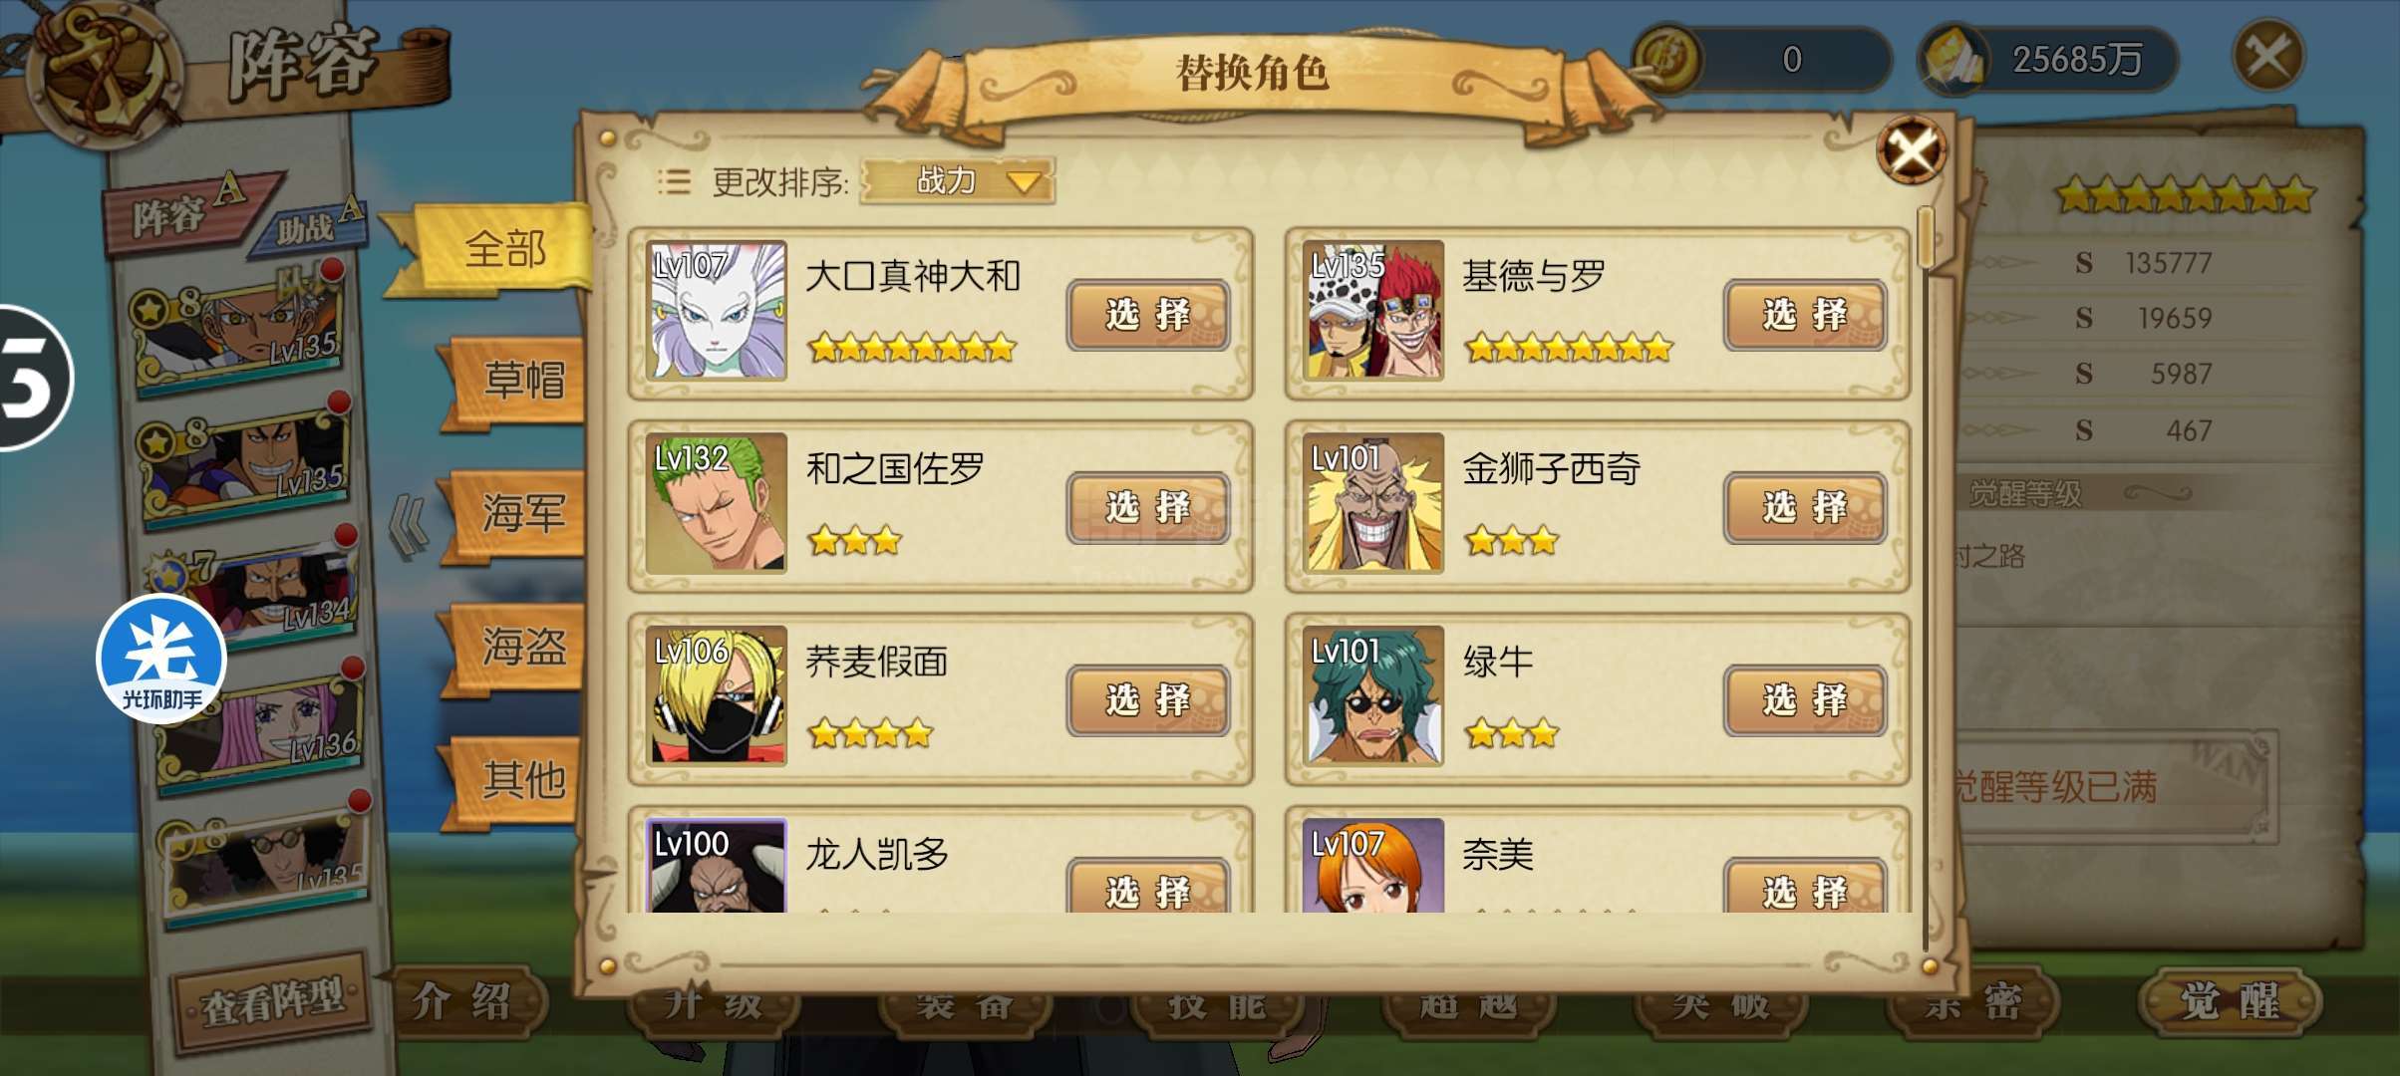Open the 光环助手 floating assistant icon
This screenshot has height=1076, width=2400.
(x=161, y=659)
